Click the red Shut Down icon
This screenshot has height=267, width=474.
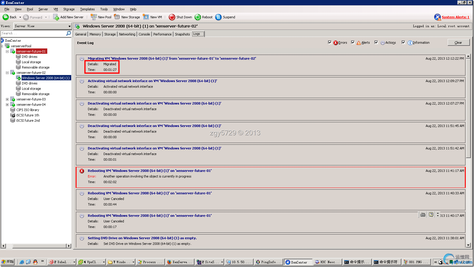(172, 17)
